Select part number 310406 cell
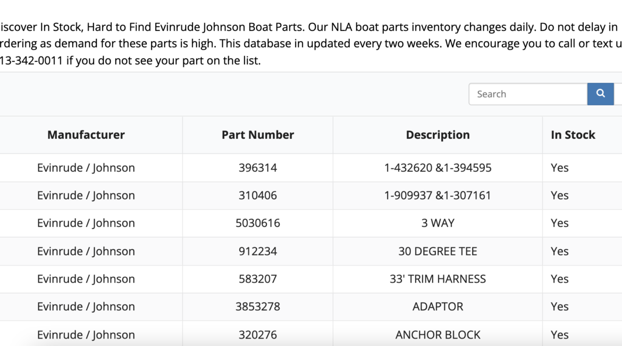 (x=258, y=195)
